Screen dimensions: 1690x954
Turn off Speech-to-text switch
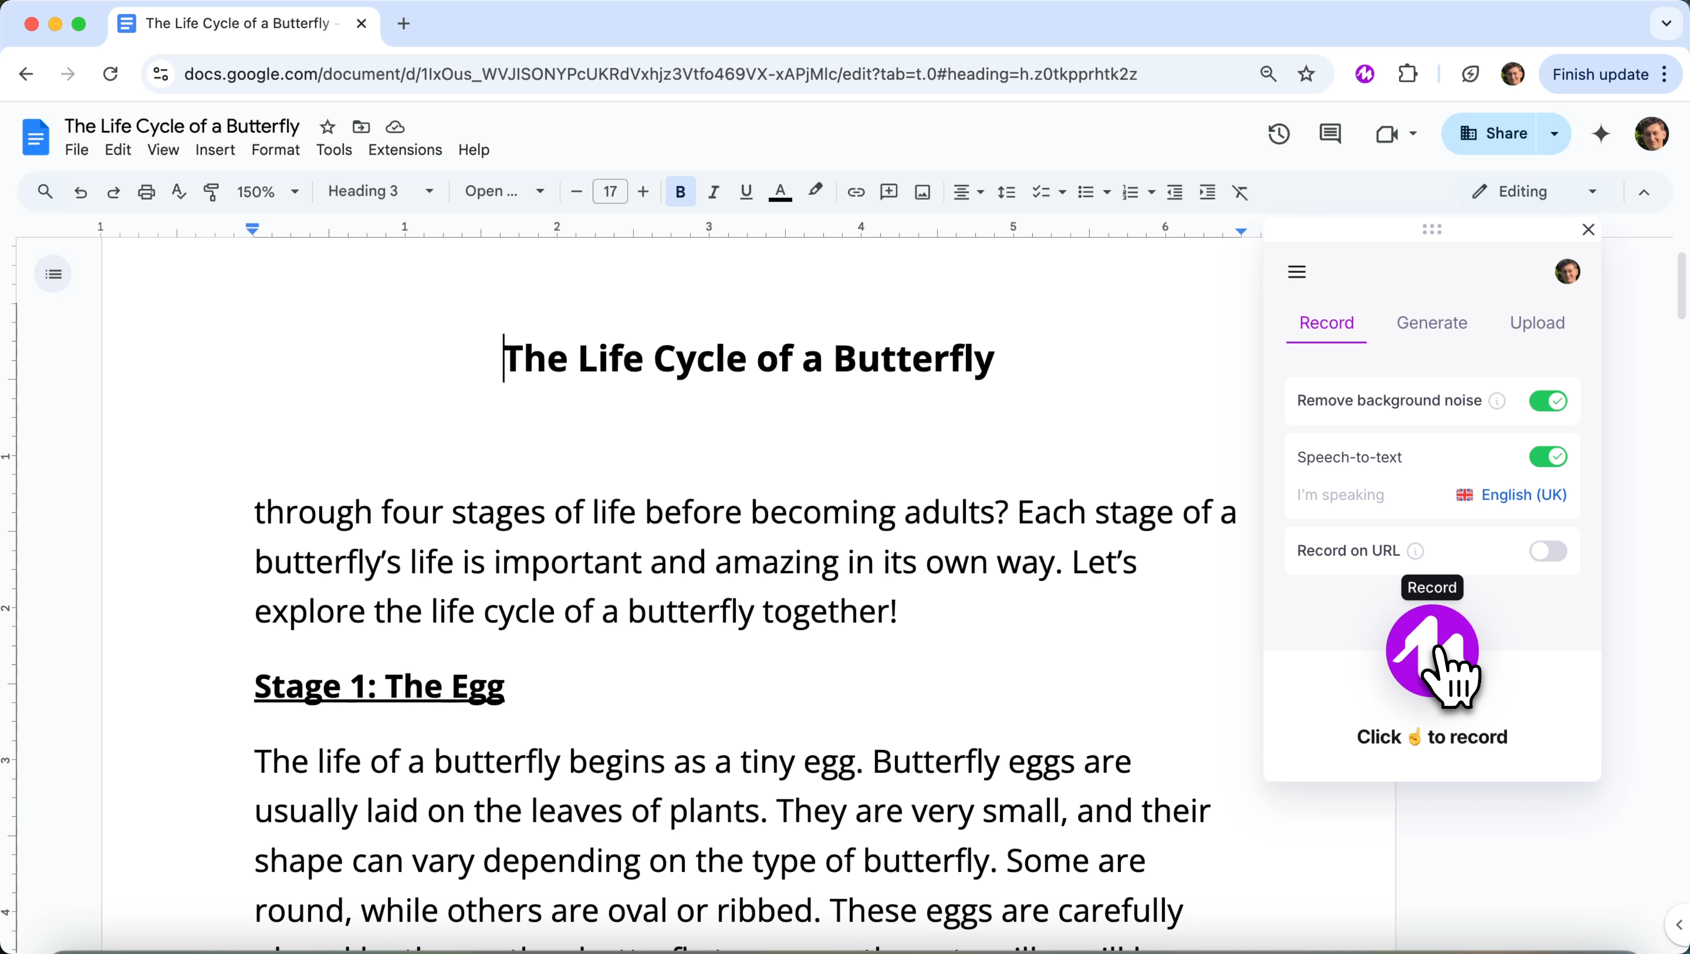pos(1548,457)
